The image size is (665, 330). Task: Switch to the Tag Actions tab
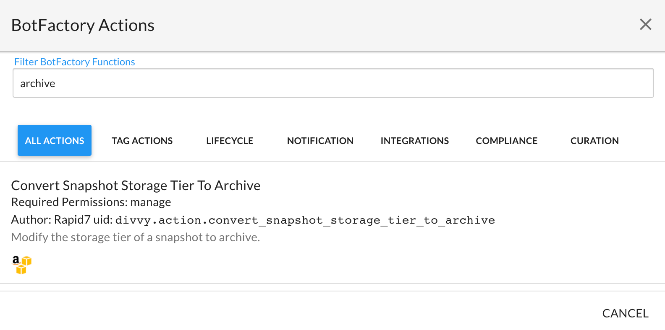point(142,141)
